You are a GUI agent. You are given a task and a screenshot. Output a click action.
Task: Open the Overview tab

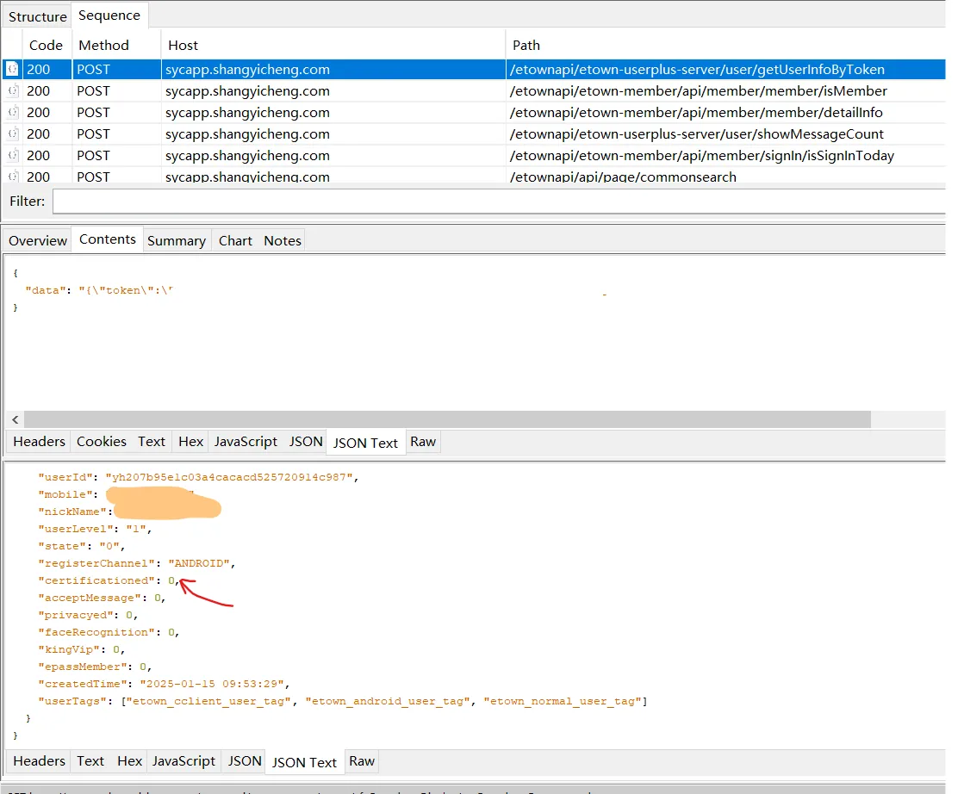click(x=38, y=241)
